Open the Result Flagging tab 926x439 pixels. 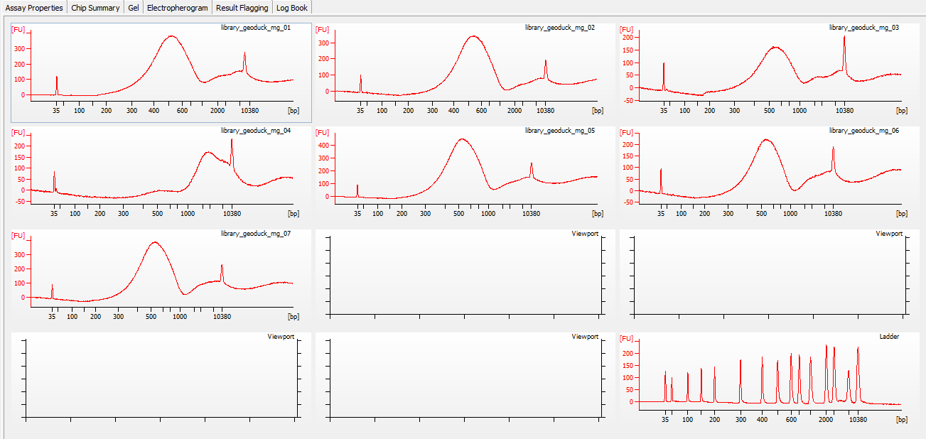click(242, 8)
